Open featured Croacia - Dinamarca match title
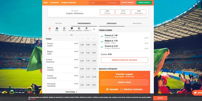The height and width of the screenshot is (101, 202). coord(75,13)
